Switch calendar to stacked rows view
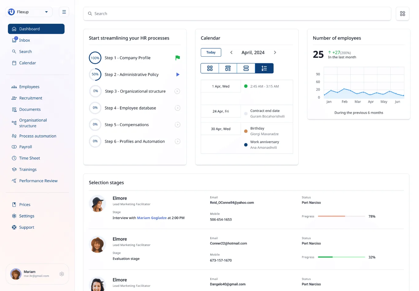 246,68
